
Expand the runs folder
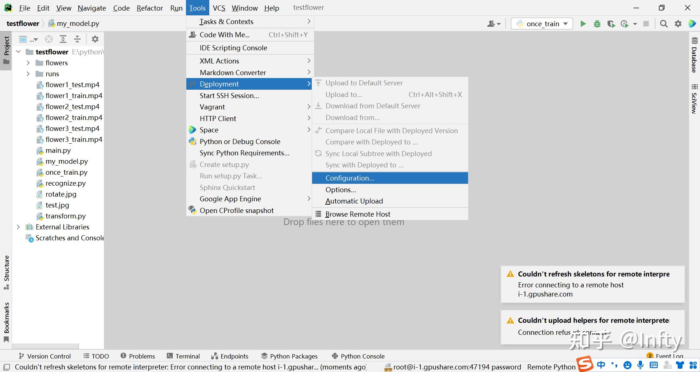[x=28, y=74]
